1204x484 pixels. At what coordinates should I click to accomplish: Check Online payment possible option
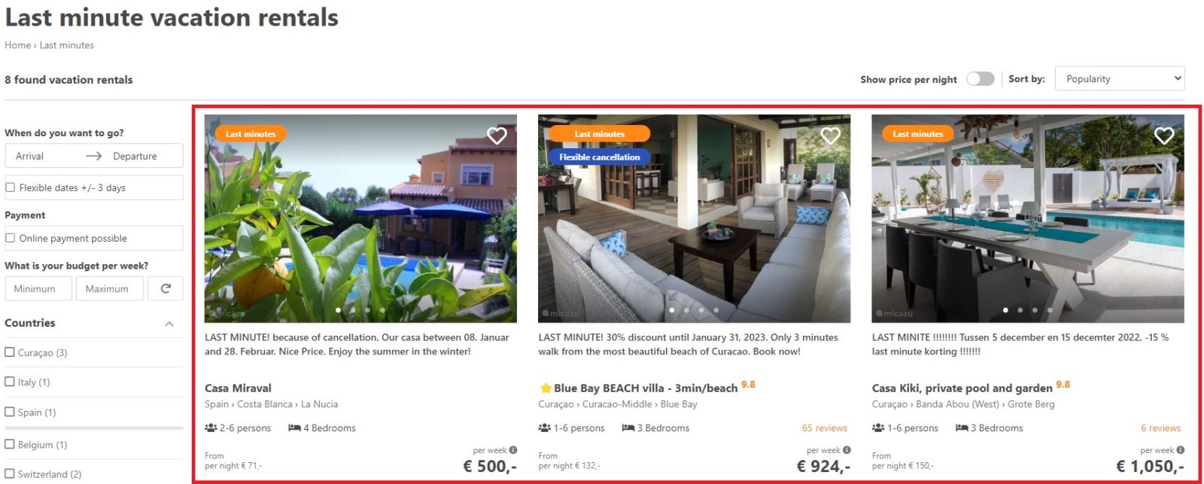[10, 238]
